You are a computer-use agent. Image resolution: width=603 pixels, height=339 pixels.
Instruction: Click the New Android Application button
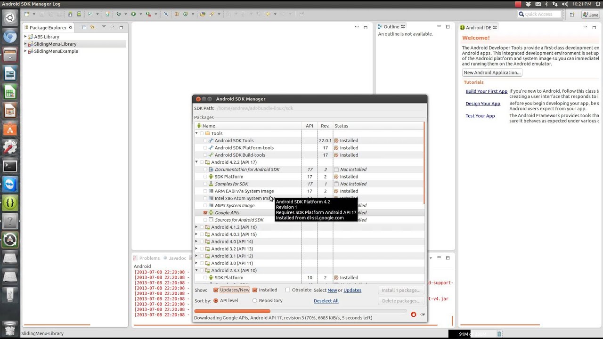492,73
